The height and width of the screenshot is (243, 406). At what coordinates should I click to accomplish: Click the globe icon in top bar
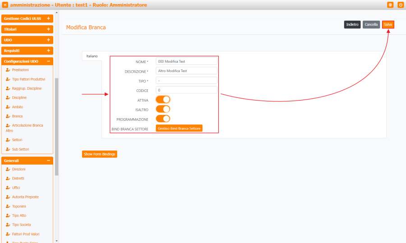[390, 5]
